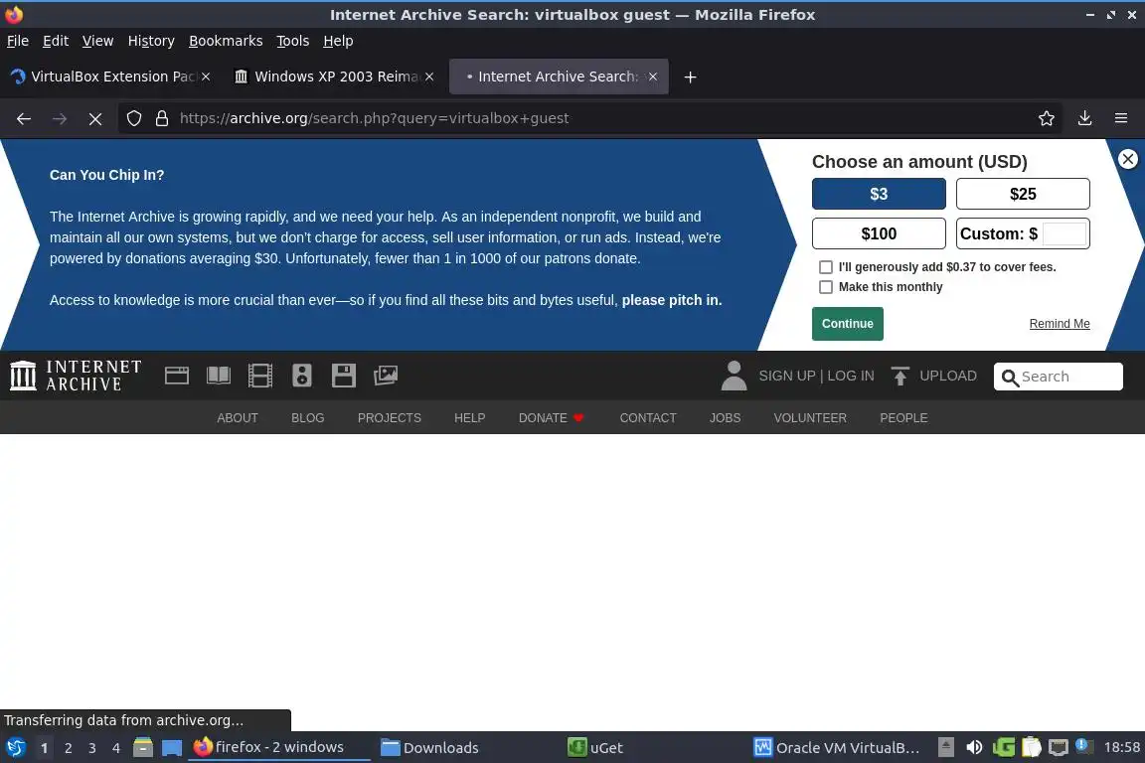Open the Firefox hamburger application menu
Viewport: 1145px width, 763px height.
(1121, 118)
